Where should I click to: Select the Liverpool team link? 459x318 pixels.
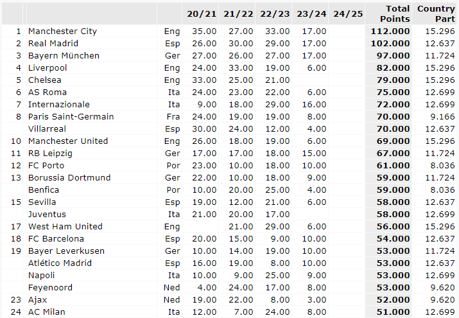(x=48, y=68)
